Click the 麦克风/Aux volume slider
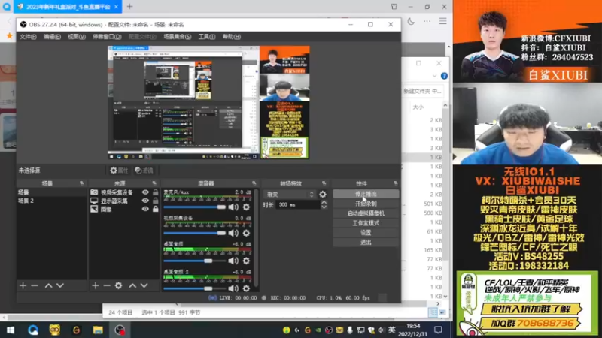The height and width of the screenshot is (338, 602). [x=195, y=207]
